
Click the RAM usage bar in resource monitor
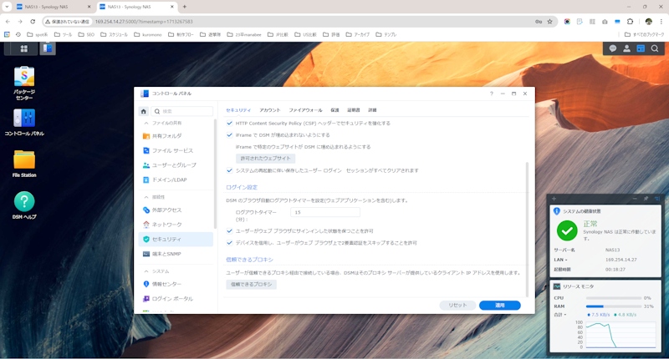pos(614,306)
